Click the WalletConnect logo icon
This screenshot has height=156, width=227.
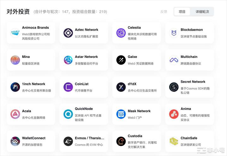(15, 141)
